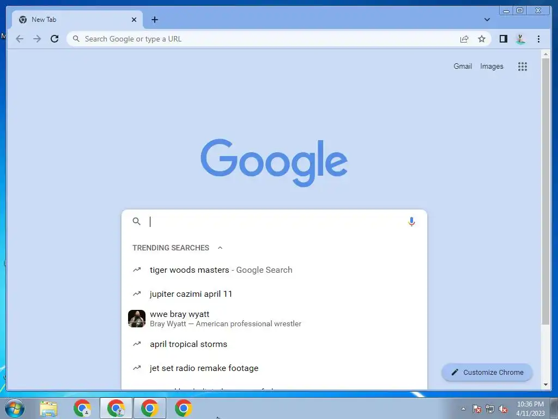The height and width of the screenshot is (419, 558).
Task: Click the page vertical scrollbar thumb
Action: 545,191
